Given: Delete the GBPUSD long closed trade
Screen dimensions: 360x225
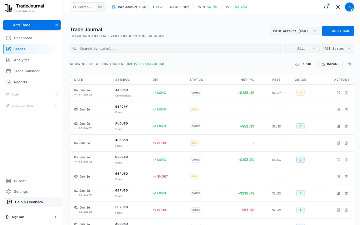Looking at the screenshot, I should click(x=346, y=193).
